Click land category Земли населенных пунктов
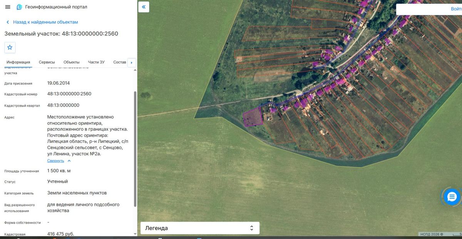 77,193
